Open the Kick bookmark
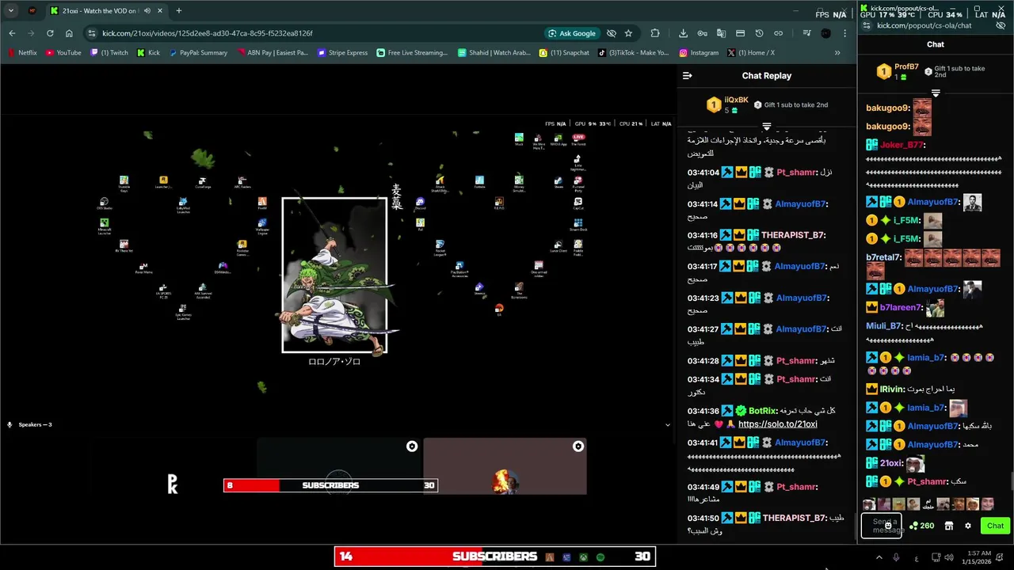This screenshot has width=1014, height=570. click(x=149, y=53)
